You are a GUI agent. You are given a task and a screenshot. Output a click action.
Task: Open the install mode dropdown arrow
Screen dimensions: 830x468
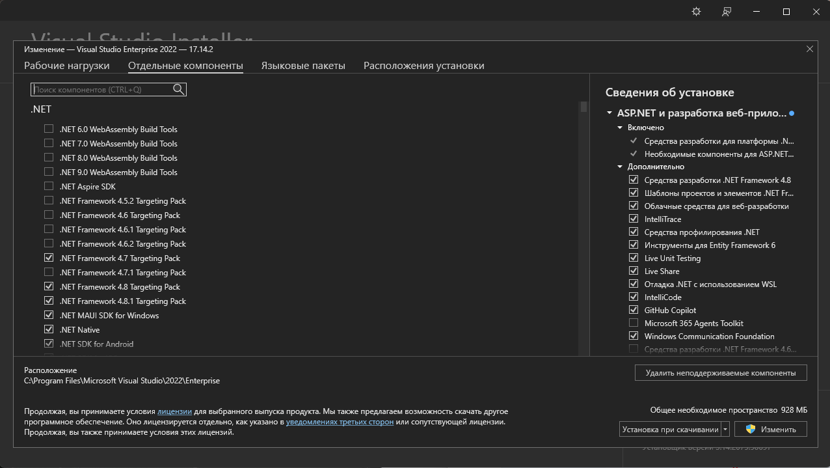pyautogui.click(x=725, y=429)
